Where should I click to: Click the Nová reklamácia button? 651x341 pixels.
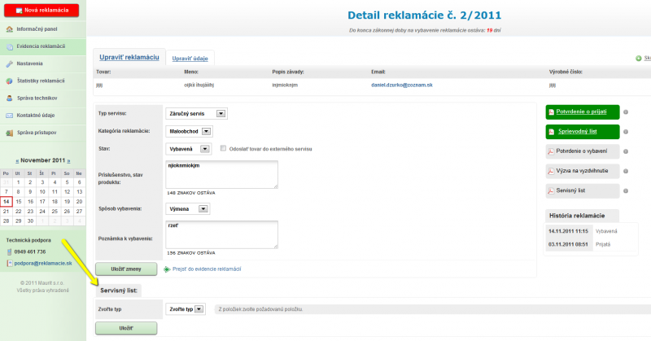coord(41,10)
